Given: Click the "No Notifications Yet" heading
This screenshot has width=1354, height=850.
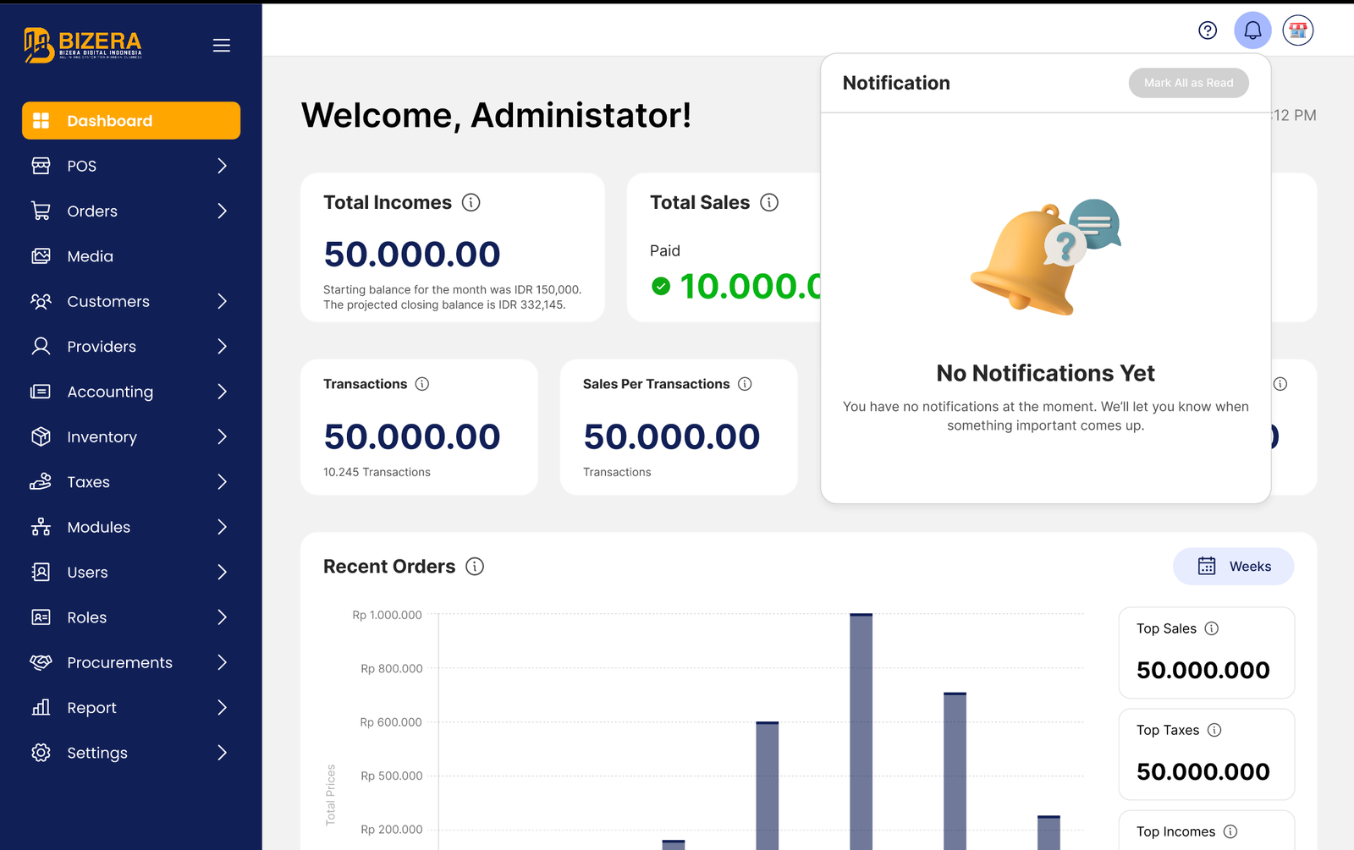Looking at the screenshot, I should click(1045, 373).
